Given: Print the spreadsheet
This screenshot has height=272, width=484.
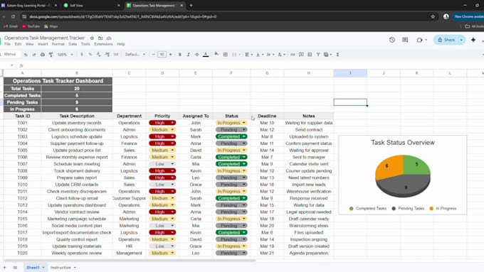Looking at the screenshot, I should pos(43,55).
